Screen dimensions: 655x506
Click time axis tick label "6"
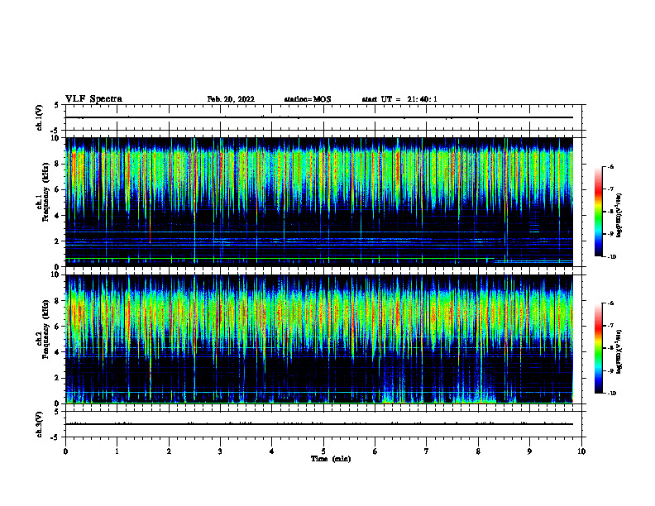point(375,451)
